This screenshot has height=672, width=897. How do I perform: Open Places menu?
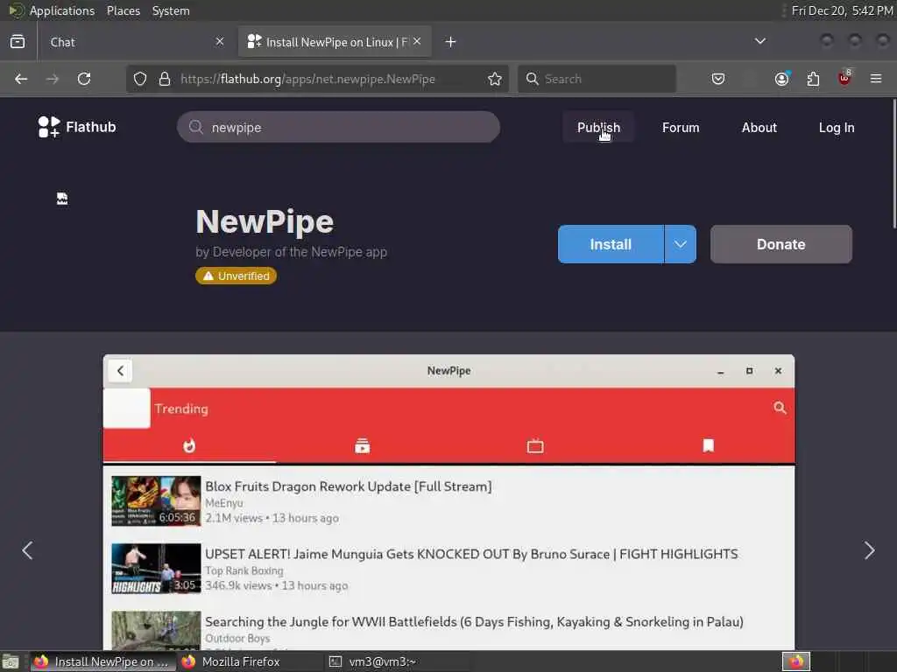[124, 10]
